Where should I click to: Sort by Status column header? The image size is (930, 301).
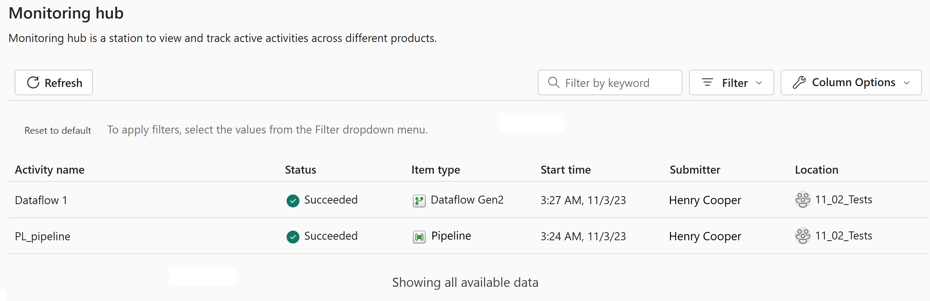tap(300, 170)
